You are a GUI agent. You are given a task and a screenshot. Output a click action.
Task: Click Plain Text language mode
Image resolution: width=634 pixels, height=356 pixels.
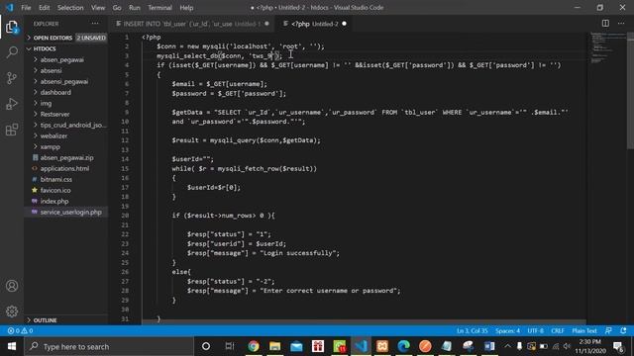point(584,331)
